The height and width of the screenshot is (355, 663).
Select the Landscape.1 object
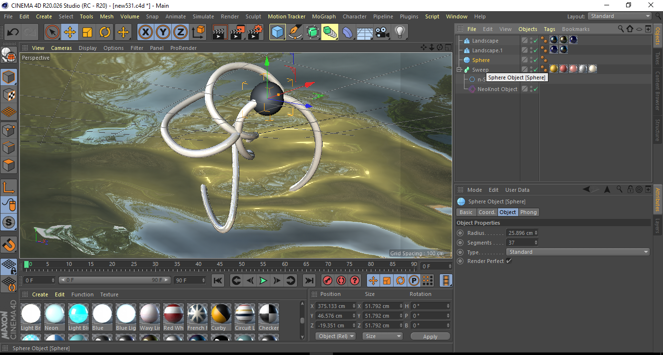click(x=487, y=50)
